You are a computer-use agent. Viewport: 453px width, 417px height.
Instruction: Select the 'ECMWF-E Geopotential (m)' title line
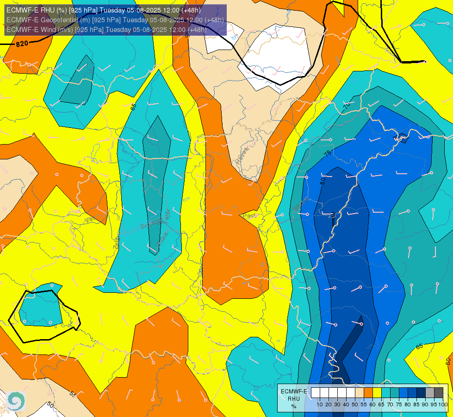coord(115,20)
